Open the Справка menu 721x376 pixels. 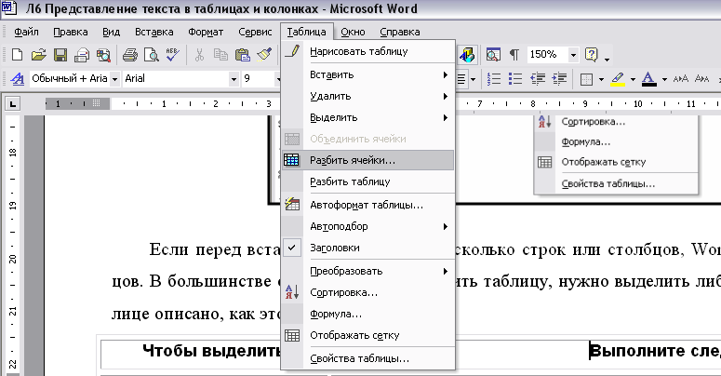point(400,32)
